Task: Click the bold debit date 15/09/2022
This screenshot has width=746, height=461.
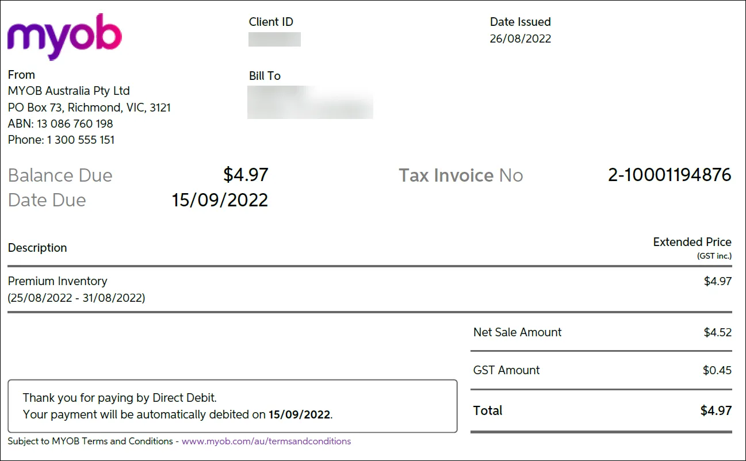Action: tap(300, 414)
